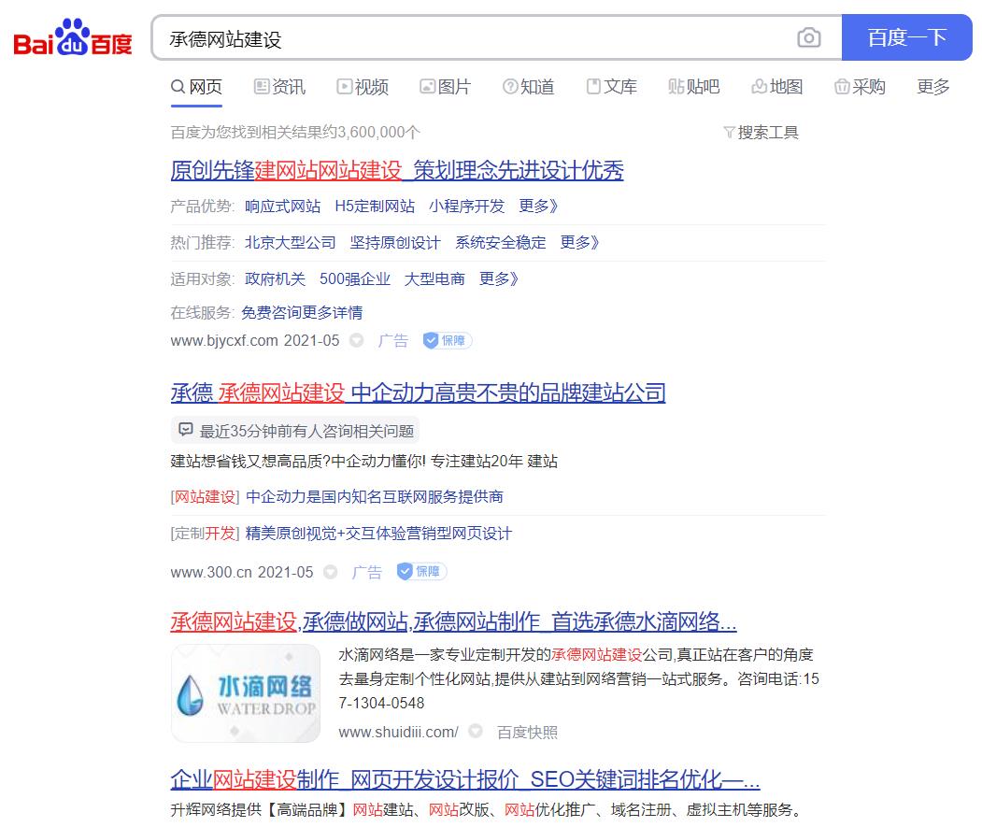The image size is (982, 827).
Task: Open the 地图 tab
Action: tap(777, 87)
